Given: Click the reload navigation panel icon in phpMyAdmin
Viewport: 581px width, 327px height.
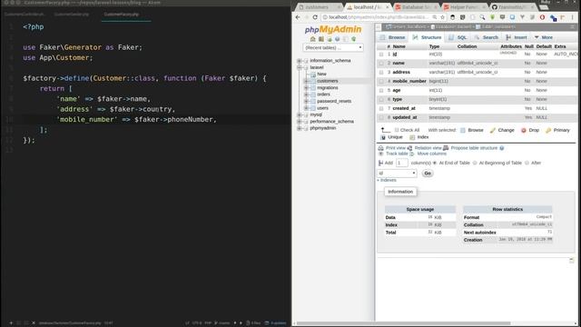Looking at the screenshot, I should [x=353, y=39].
